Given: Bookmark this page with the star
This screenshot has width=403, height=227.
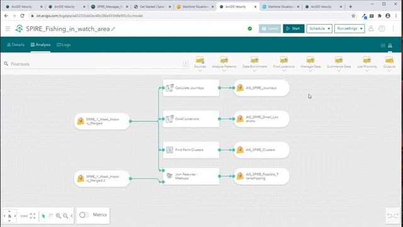Looking at the screenshot, I should click(353, 16).
